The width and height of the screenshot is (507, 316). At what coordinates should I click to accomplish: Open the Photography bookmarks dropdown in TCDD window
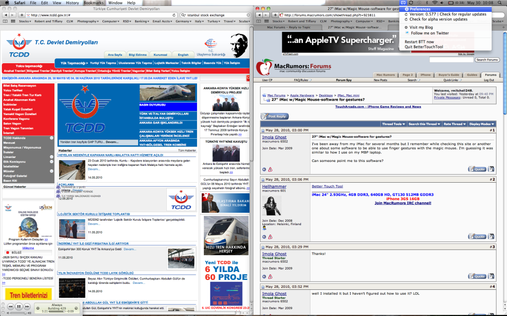pos(88,21)
